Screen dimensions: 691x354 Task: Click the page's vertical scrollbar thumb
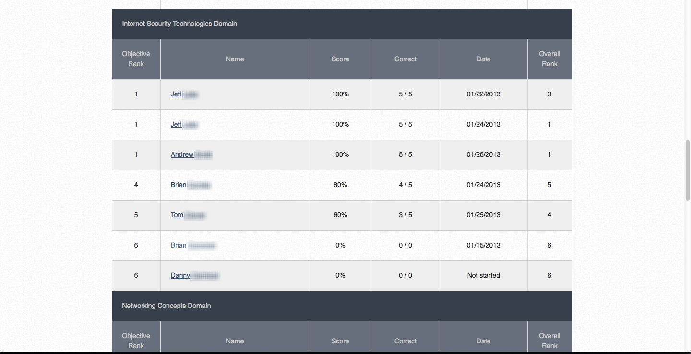tap(687, 170)
